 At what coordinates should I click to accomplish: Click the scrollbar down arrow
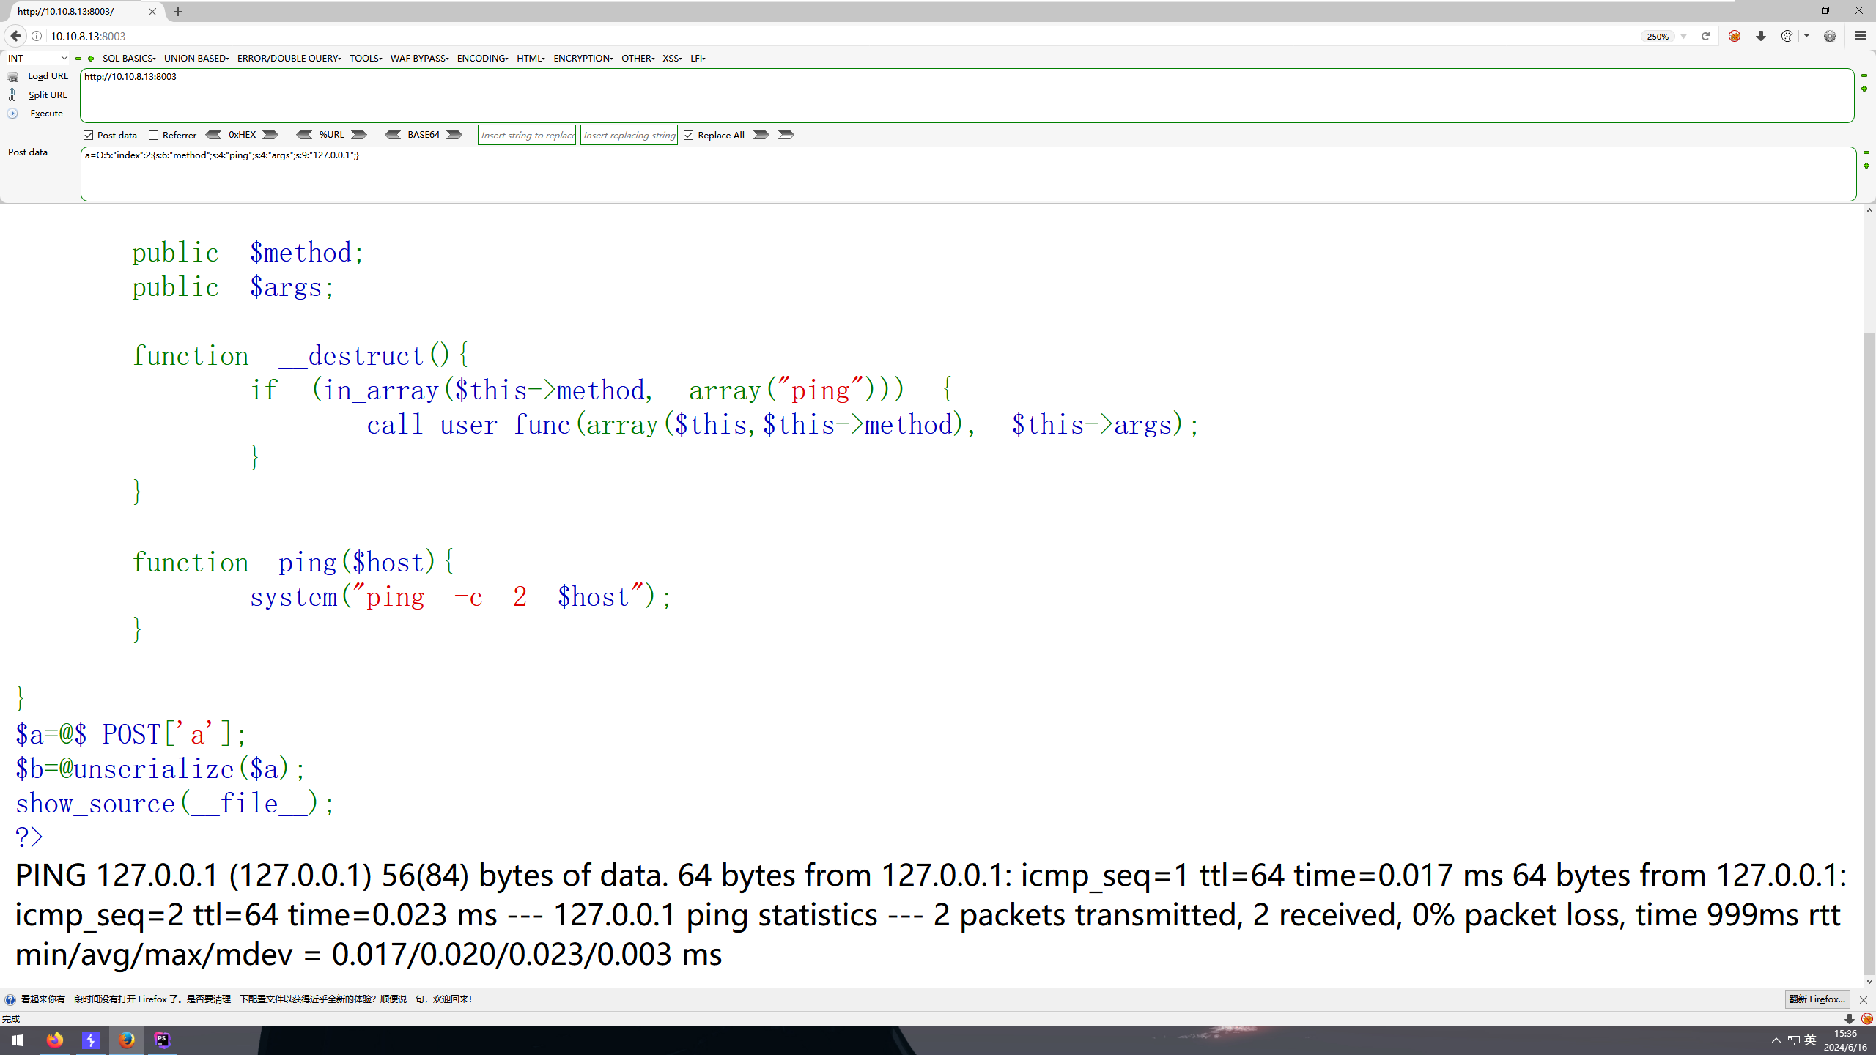(x=1869, y=982)
